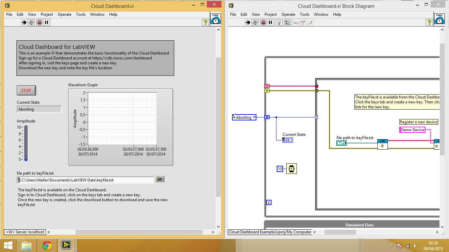Click the loop iteration terminal i
The height and width of the screenshot is (252, 449).
point(269,202)
